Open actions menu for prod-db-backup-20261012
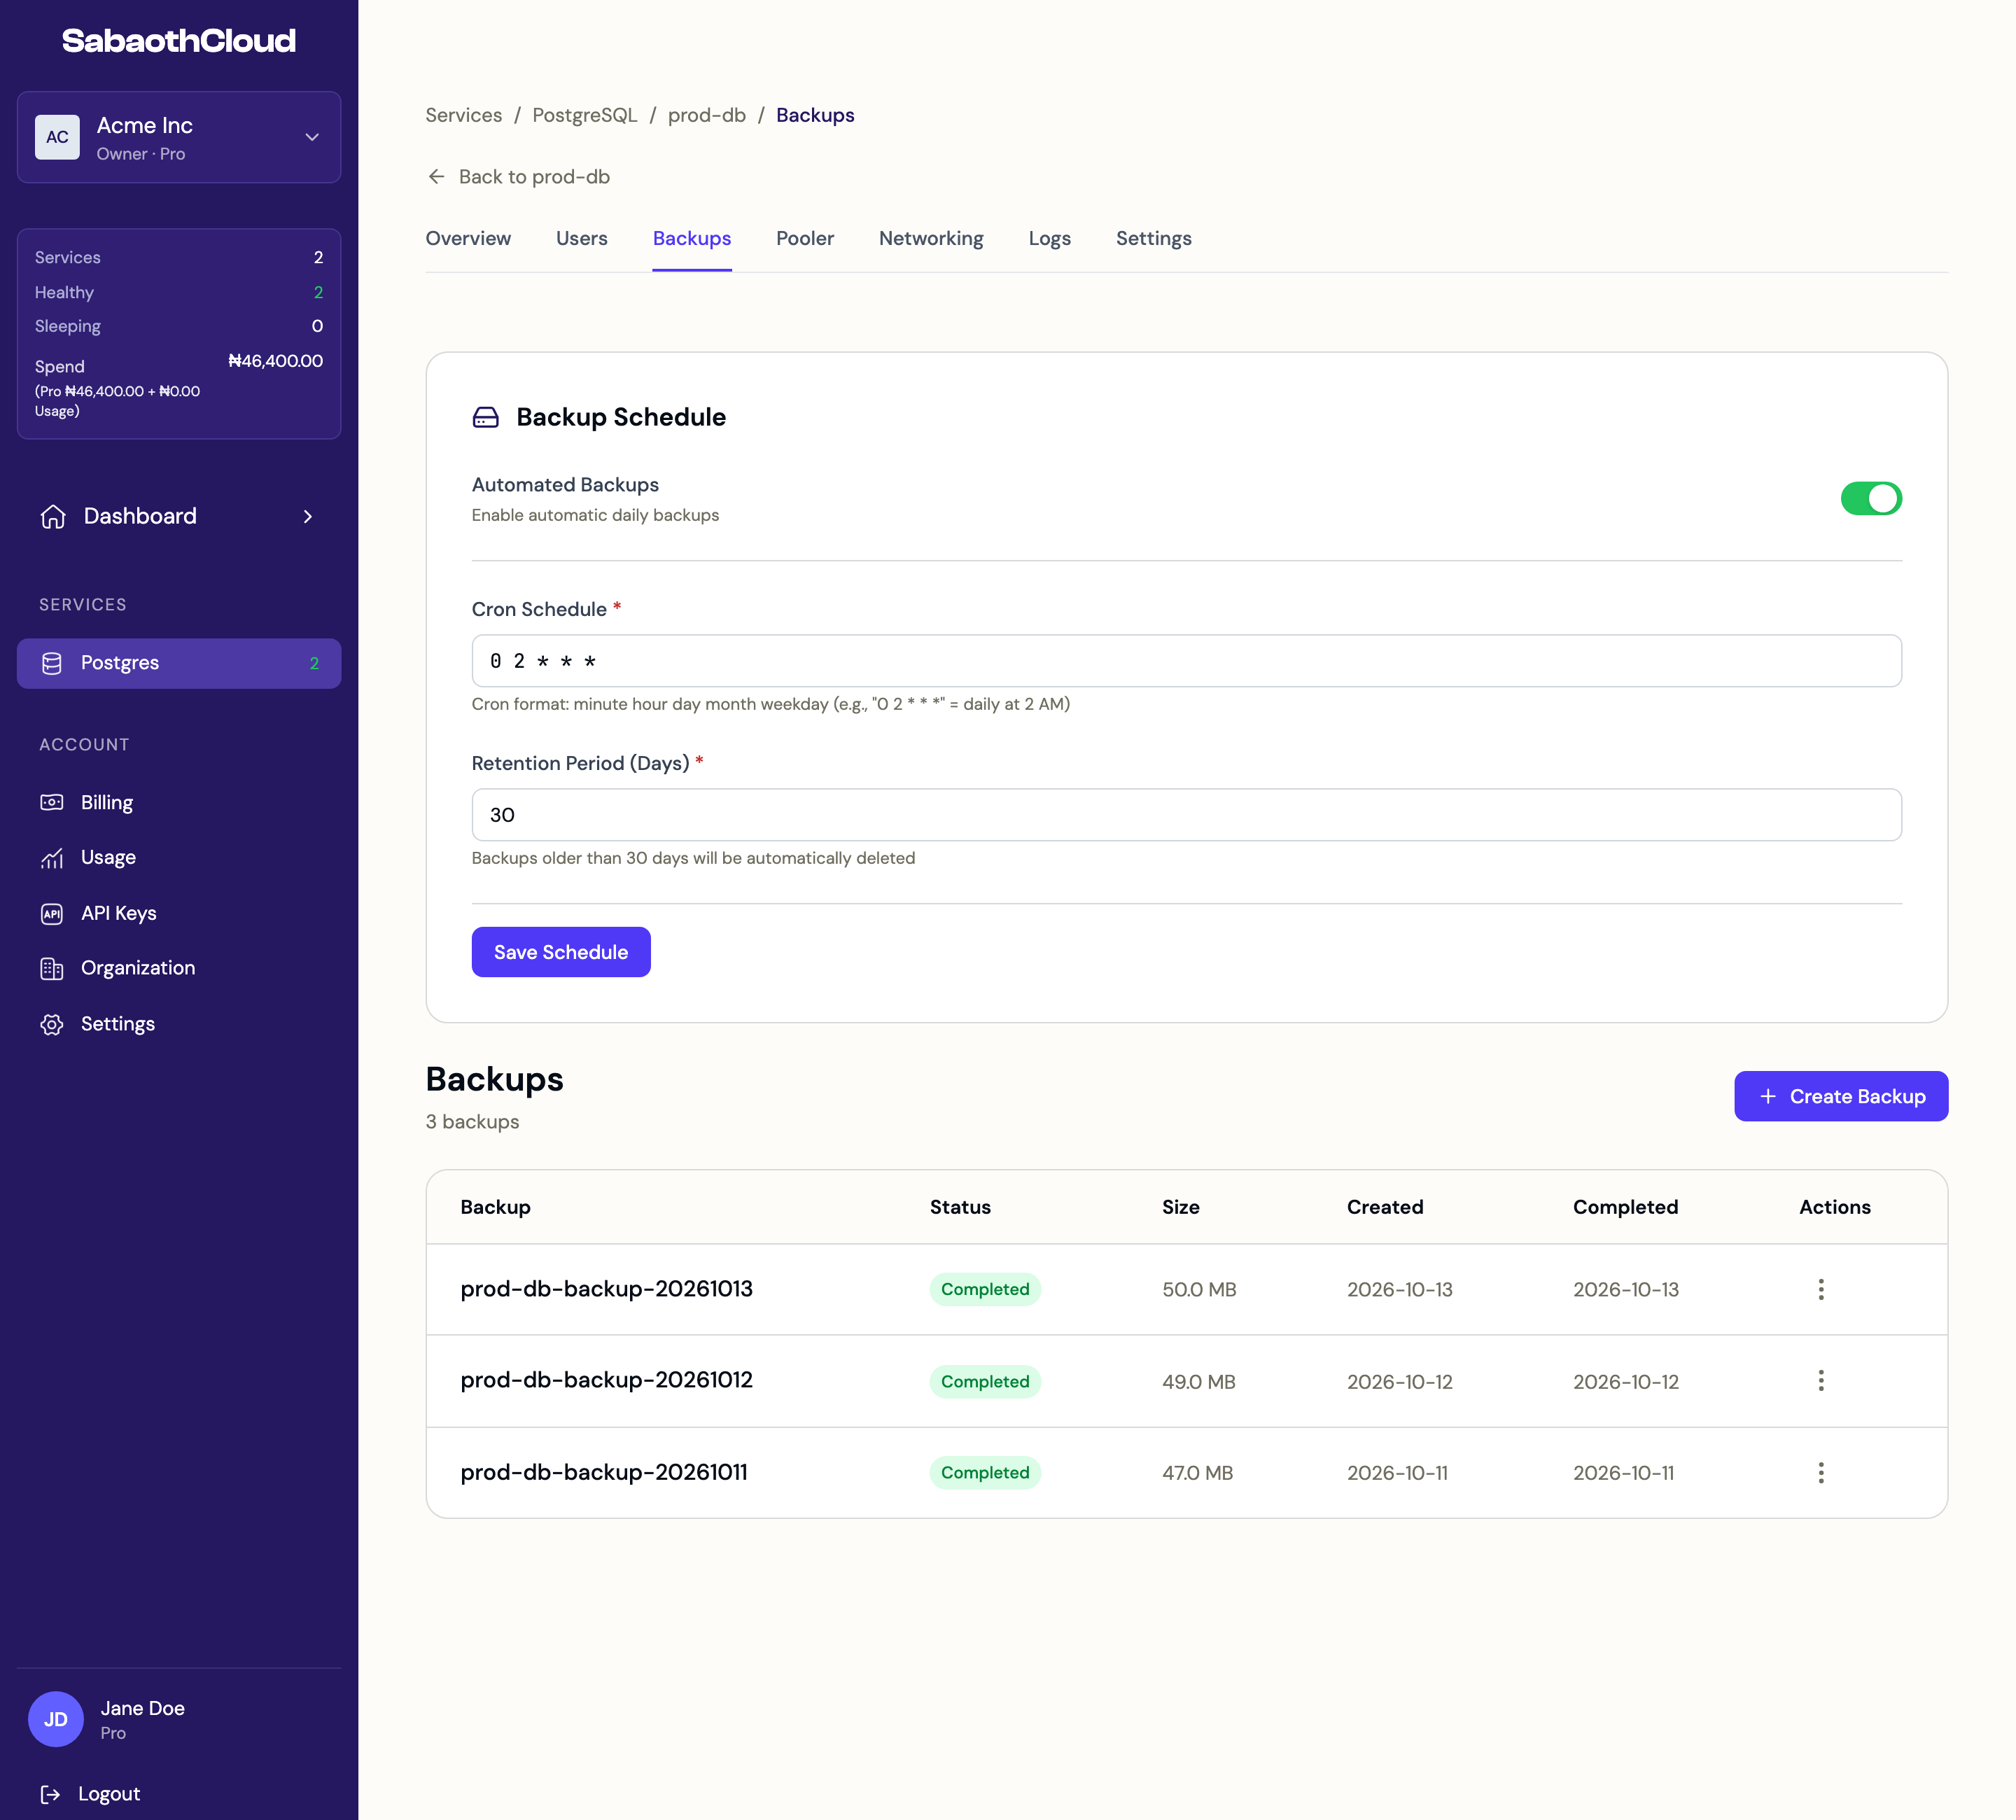 coord(1821,1381)
